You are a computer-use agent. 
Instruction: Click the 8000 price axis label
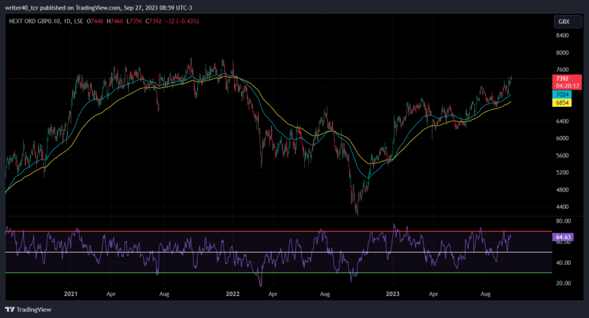coord(563,53)
